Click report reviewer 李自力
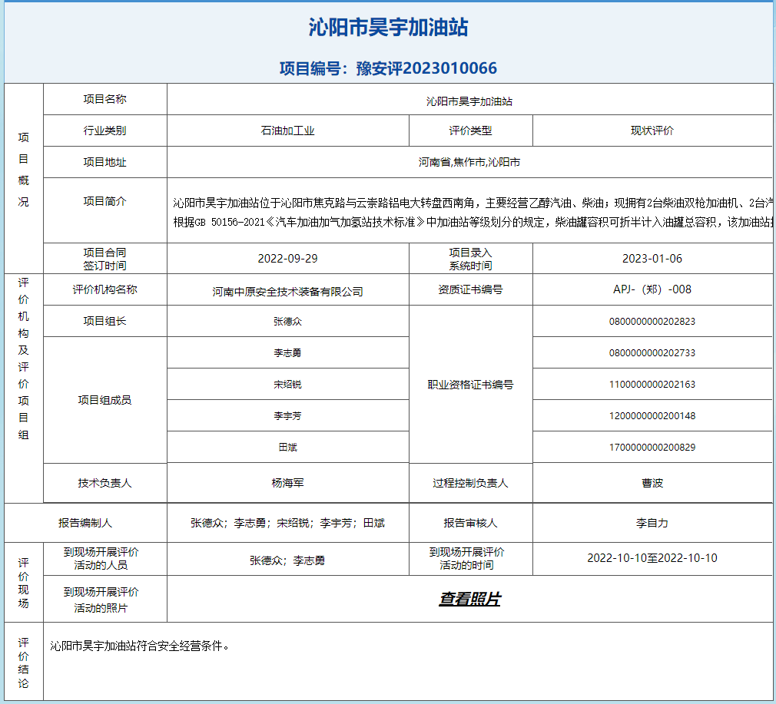 coord(652,523)
